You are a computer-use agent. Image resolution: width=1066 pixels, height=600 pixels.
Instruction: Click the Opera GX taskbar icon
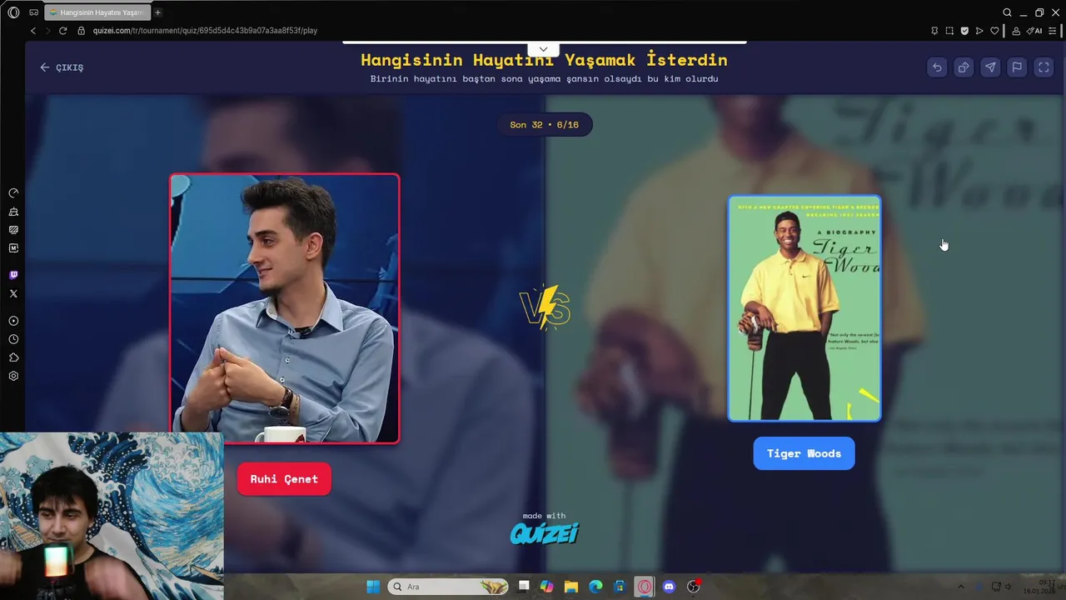(645, 587)
